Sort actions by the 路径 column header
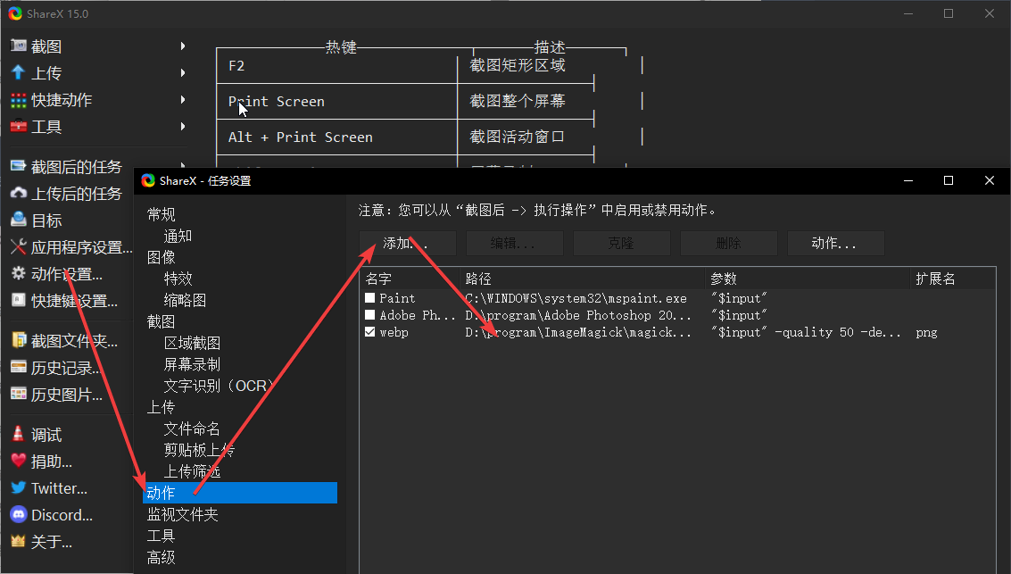The image size is (1011, 574). (582, 279)
